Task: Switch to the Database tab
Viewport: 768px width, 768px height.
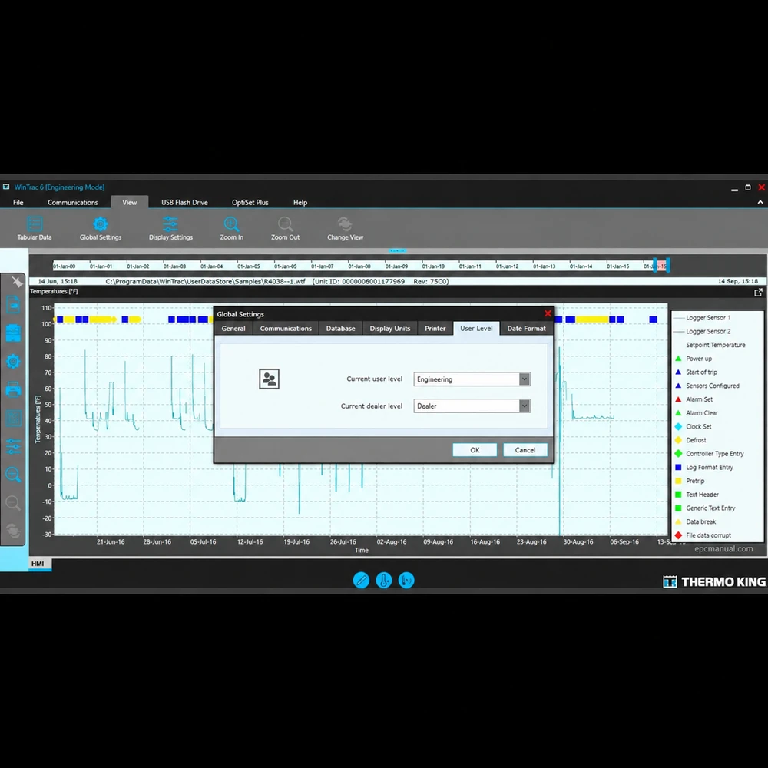Action: pyautogui.click(x=340, y=328)
